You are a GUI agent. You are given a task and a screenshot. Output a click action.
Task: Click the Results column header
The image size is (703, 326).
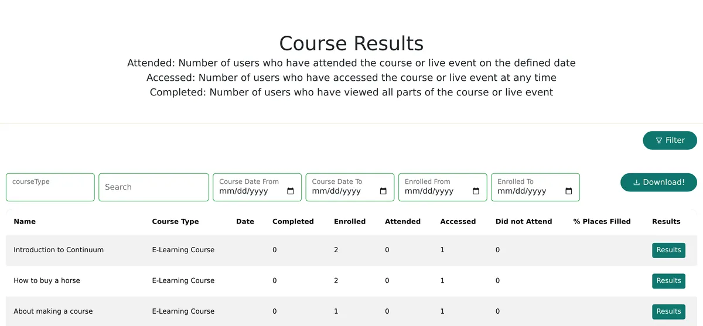coord(666,222)
